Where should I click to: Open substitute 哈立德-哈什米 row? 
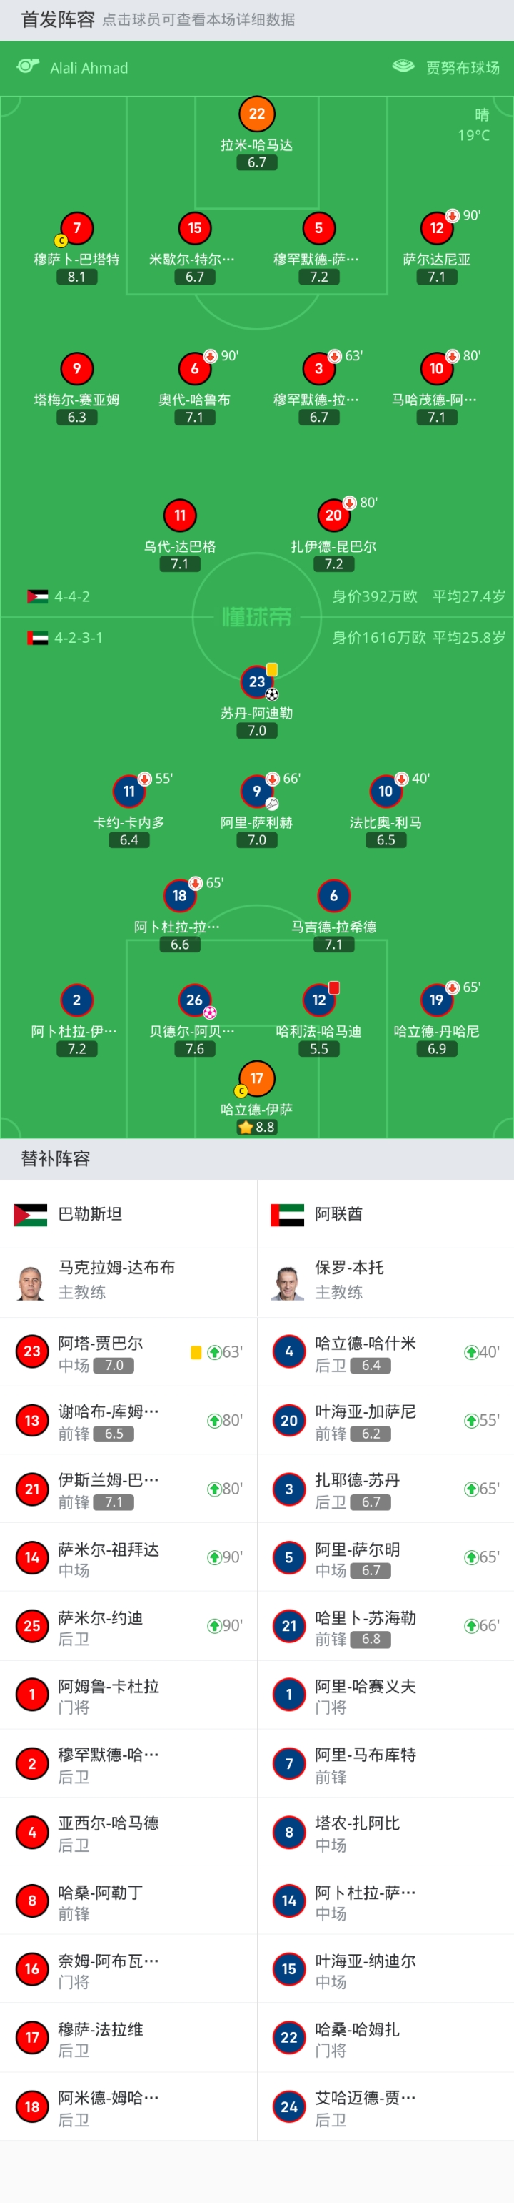point(385,1352)
